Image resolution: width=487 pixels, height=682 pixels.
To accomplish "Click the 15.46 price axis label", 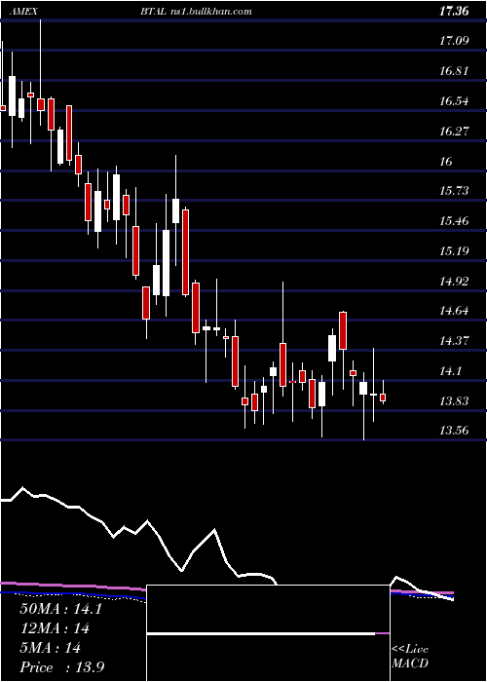I will [x=454, y=221].
